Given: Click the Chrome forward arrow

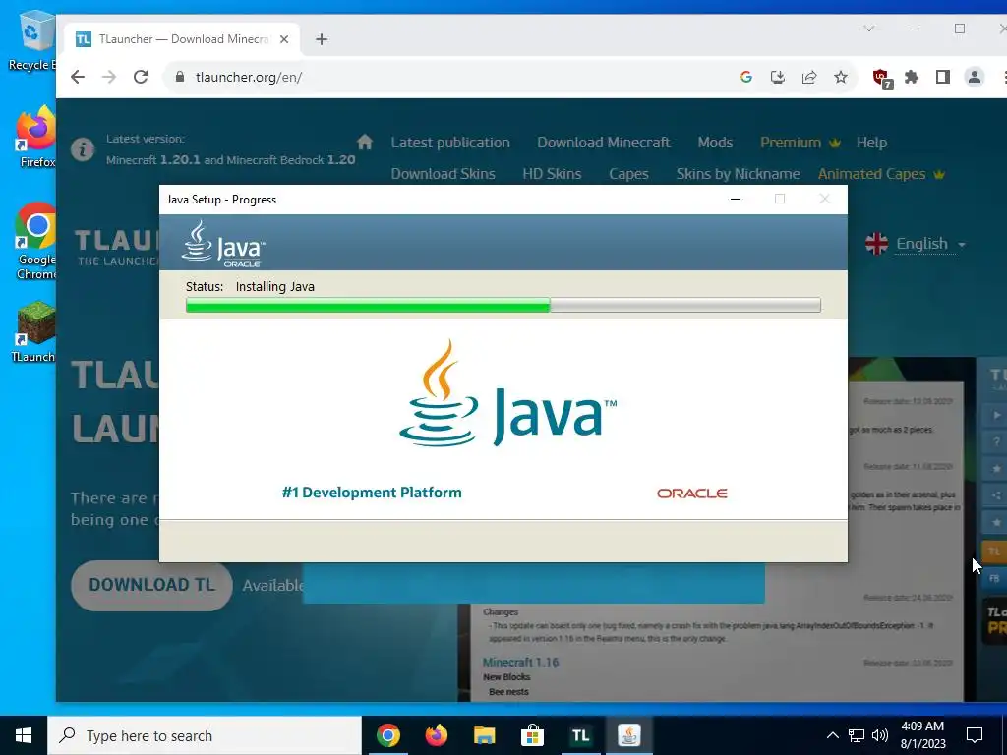Looking at the screenshot, I should pyautogui.click(x=109, y=77).
